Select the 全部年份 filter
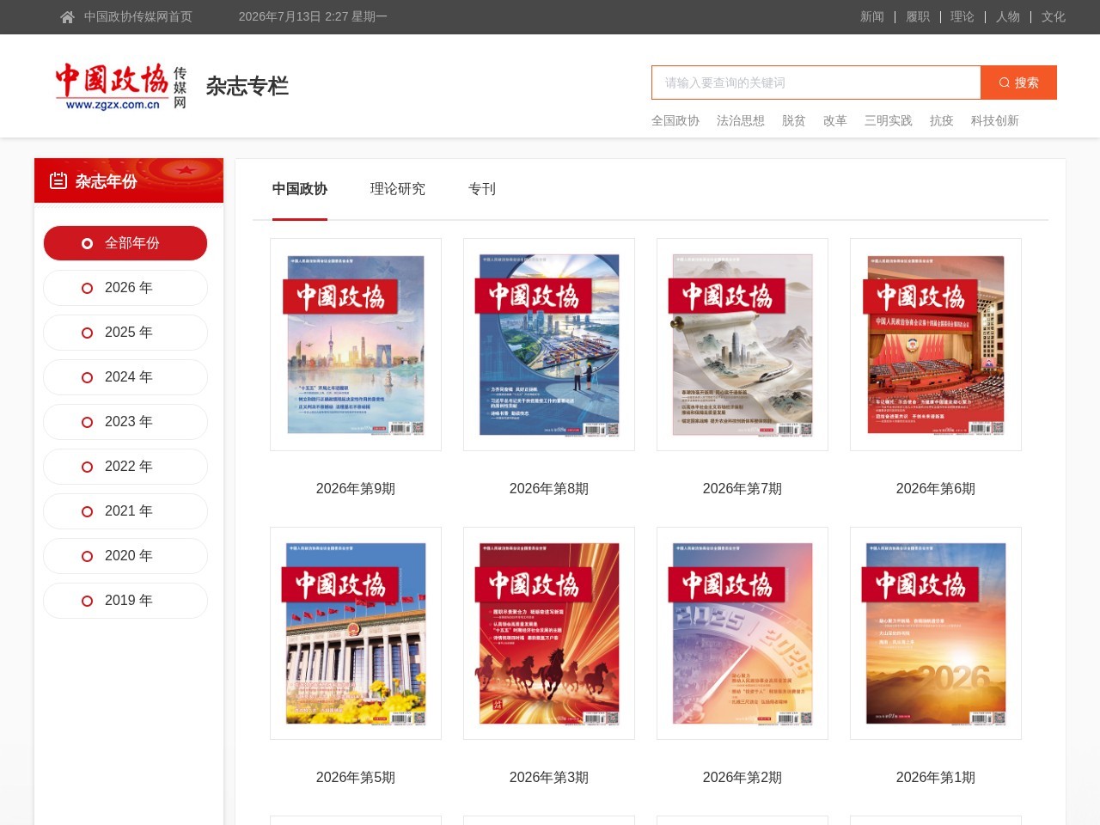The width and height of the screenshot is (1100, 825). pyautogui.click(x=125, y=243)
